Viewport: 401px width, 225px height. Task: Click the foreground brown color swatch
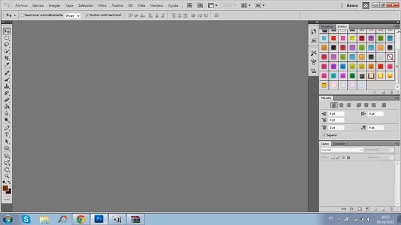click(5, 188)
